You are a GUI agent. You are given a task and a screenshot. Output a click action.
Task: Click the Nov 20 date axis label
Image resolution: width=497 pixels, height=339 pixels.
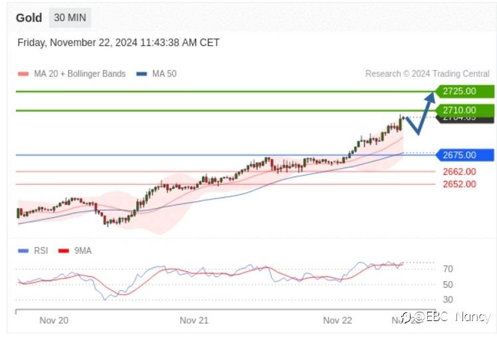[54, 320]
